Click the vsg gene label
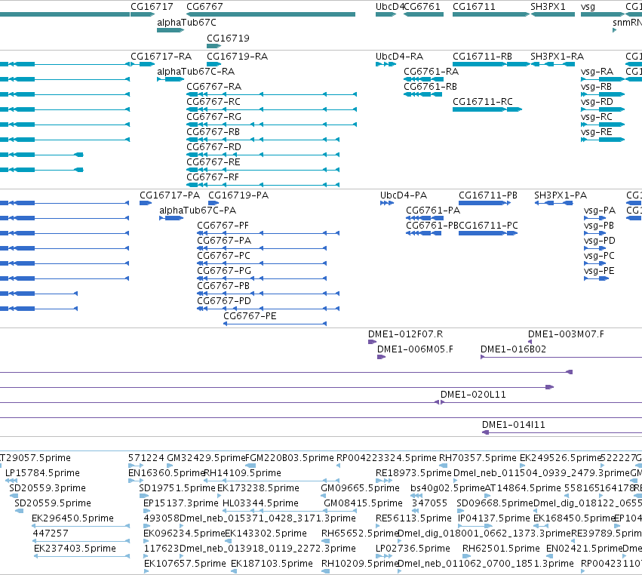Image resolution: width=642 pixels, height=575 pixels. (x=588, y=7)
